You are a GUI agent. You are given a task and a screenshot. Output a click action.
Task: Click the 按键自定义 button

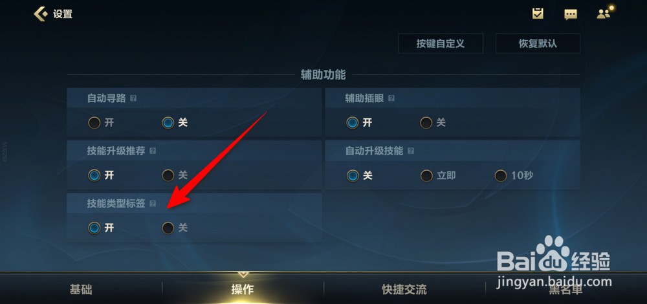pyautogui.click(x=441, y=43)
